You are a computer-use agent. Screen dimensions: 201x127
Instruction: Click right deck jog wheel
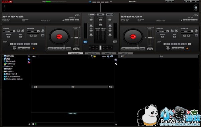(133, 37)
